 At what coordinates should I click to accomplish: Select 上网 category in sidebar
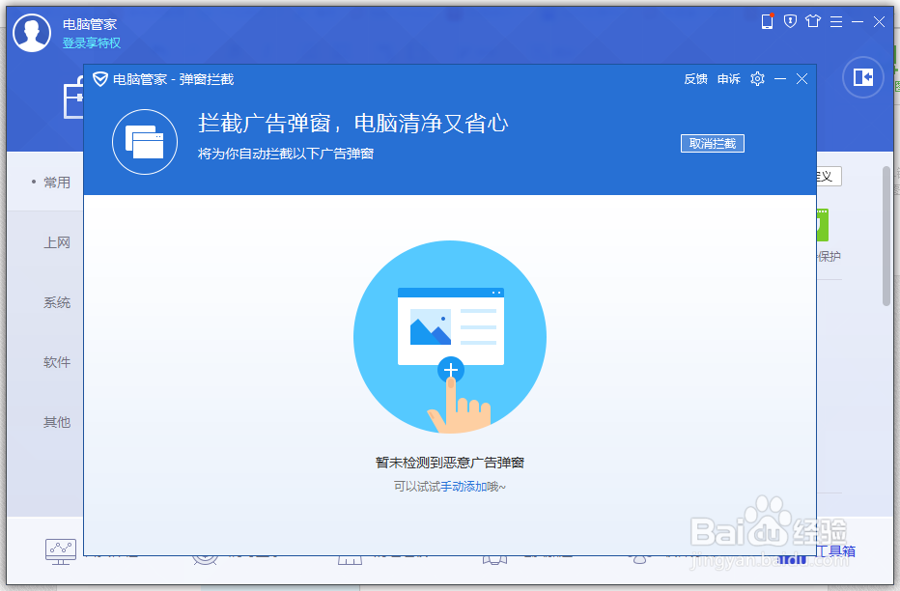(57, 242)
